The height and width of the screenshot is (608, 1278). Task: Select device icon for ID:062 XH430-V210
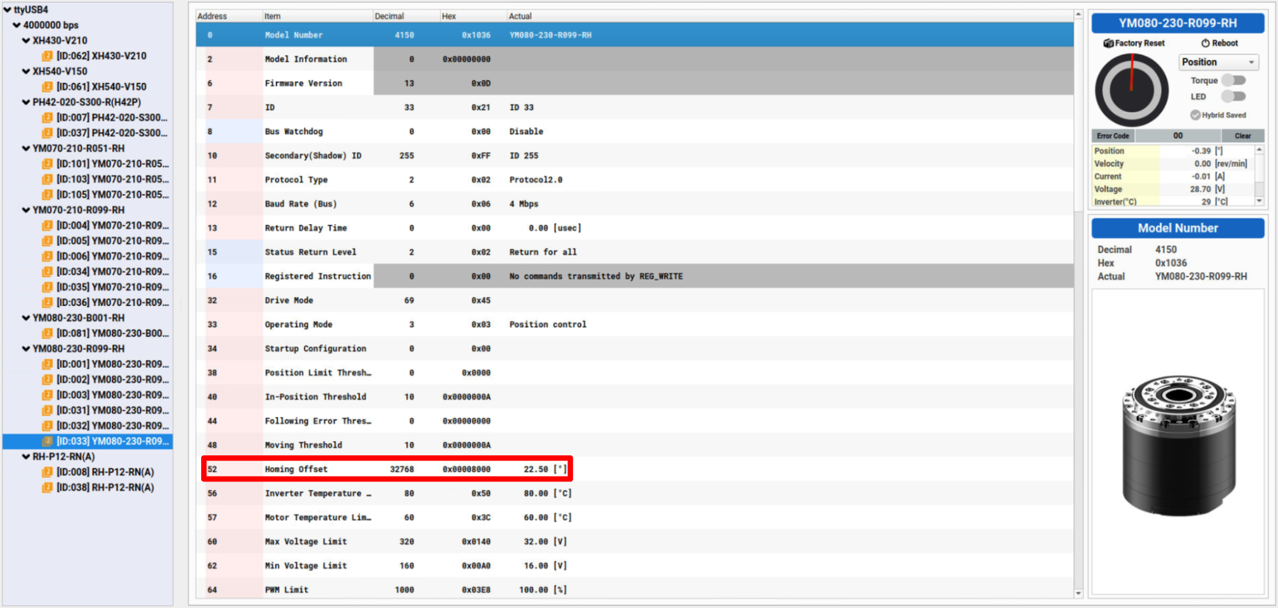(47, 56)
